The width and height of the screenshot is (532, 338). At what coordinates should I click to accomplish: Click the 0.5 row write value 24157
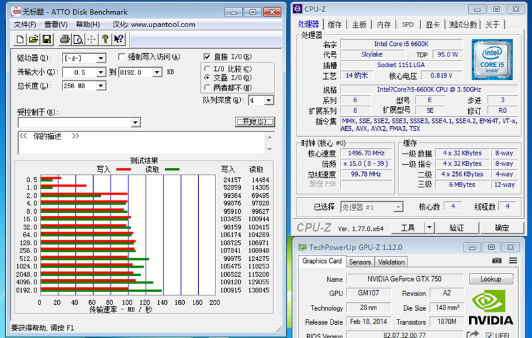coord(232,180)
